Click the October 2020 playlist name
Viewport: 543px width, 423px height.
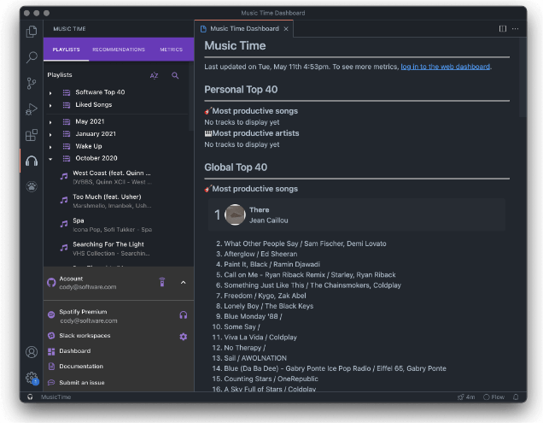click(96, 158)
